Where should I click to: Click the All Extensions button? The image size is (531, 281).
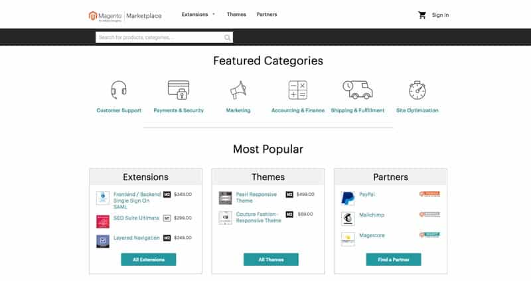(149, 260)
